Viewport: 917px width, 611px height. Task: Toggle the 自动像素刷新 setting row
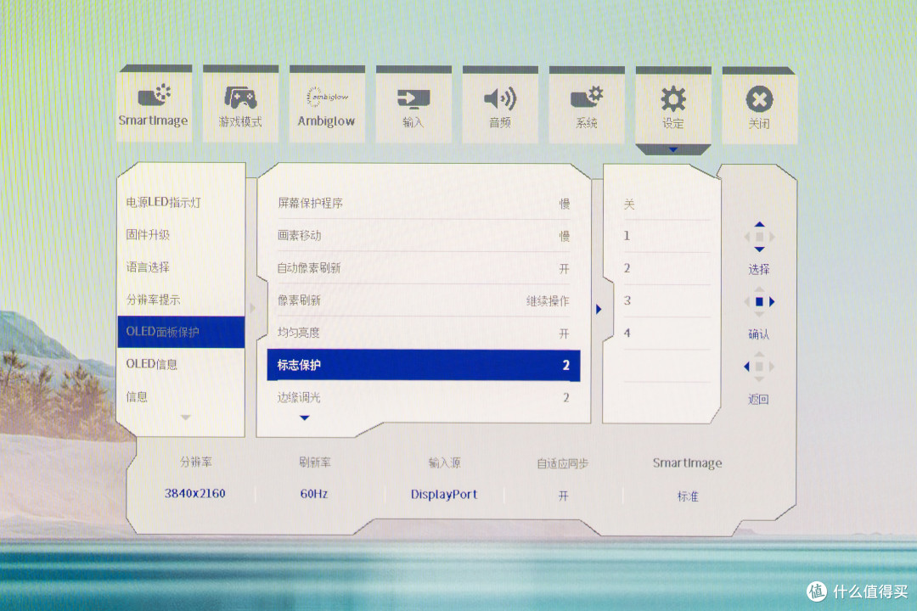click(x=424, y=268)
